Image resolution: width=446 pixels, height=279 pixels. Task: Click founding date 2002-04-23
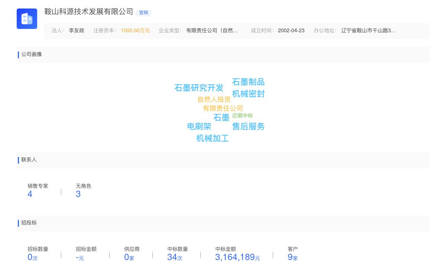coord(291,31)
